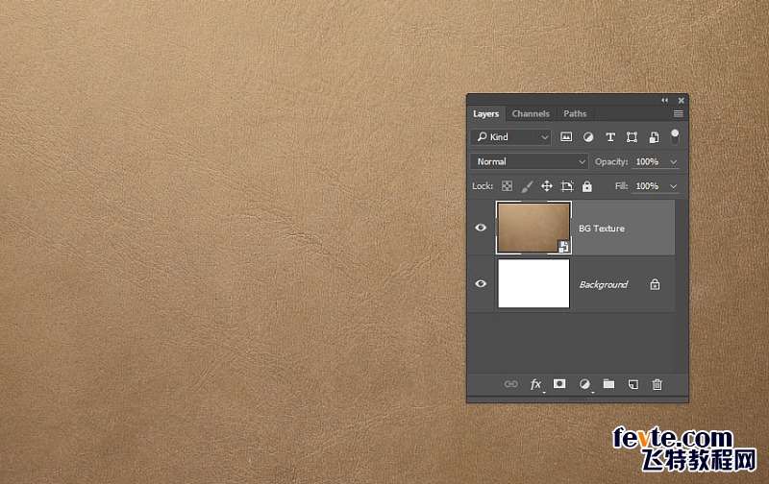The image size is (769, 484).
Task: Switch to the Channels tab
Action: click(x=531, y=113)
